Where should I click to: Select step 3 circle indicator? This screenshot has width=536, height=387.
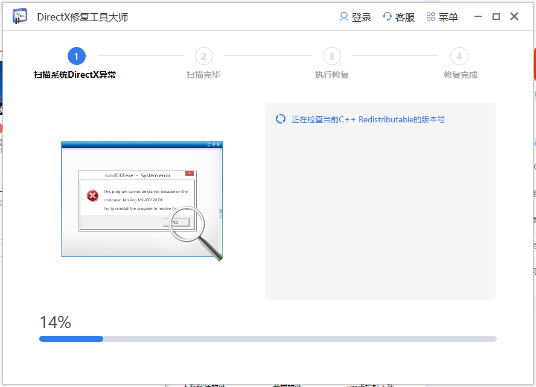(331, 56)
